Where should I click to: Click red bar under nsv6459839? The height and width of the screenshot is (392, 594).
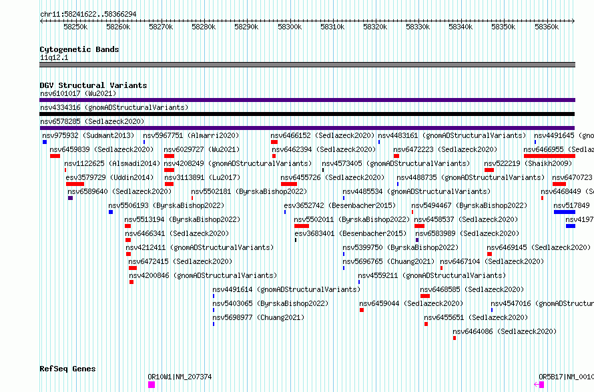coord(55,156)
